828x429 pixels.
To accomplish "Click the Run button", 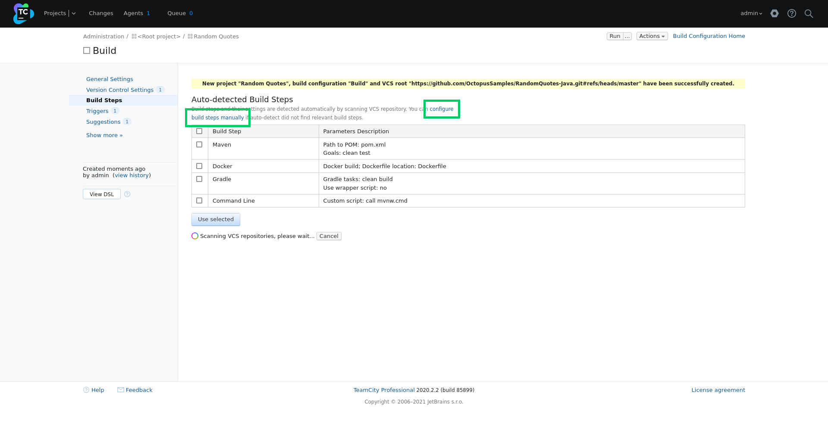I will (615, 36).
